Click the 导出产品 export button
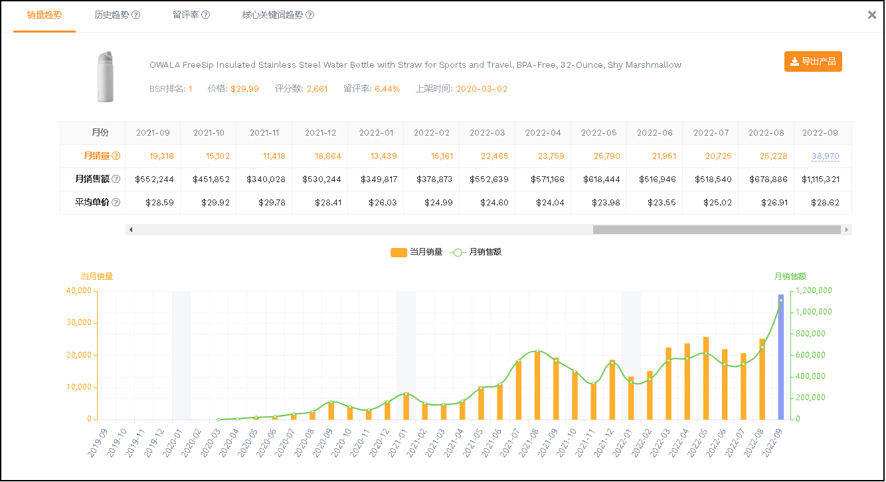This screenshot has height=482, width=886. tap(813, 62)
